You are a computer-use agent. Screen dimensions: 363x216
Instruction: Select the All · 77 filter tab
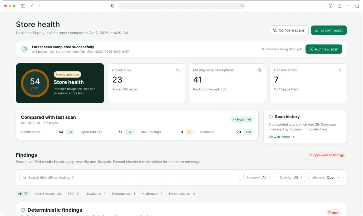tap(23, 194)
